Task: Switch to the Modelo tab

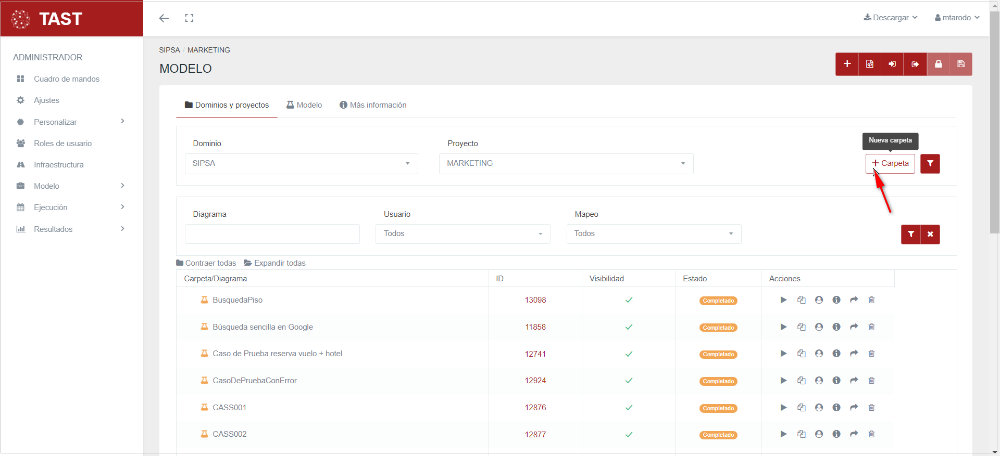Action: tap(304, 105)
